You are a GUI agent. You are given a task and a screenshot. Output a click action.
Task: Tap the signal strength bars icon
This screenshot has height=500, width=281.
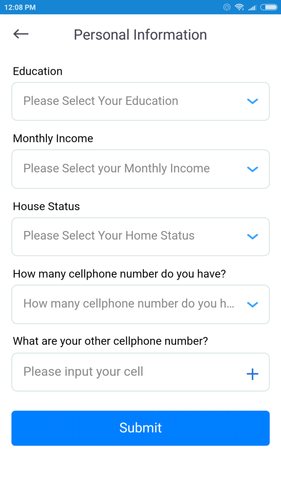tap(252, 7)
